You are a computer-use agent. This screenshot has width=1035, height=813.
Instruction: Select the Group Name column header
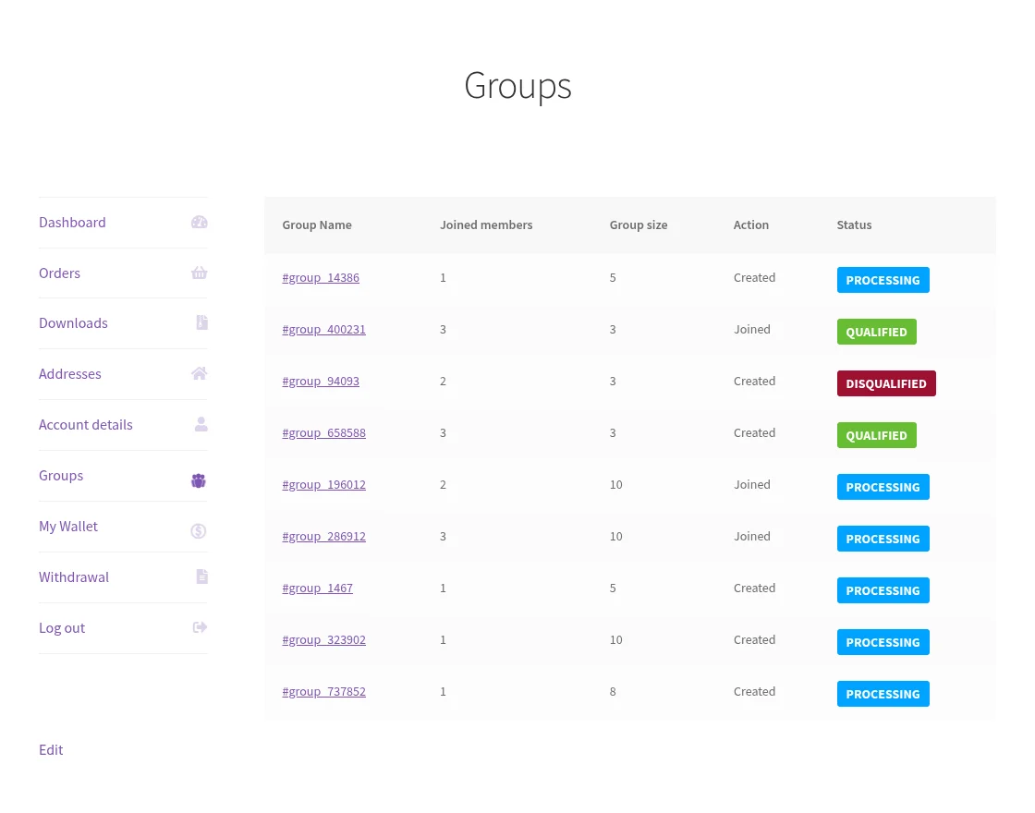coord(317,224)
